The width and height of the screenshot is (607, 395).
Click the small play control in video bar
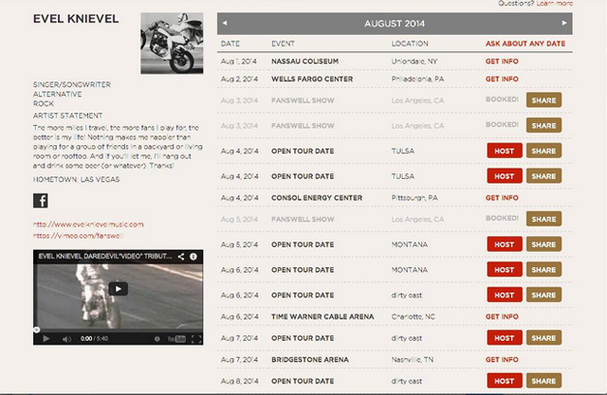(x=46, y=339)
